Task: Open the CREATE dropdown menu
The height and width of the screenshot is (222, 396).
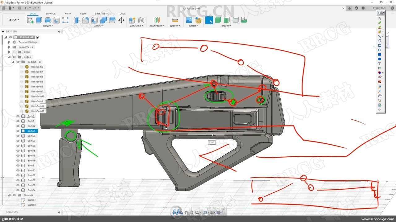Action: (48, 26)
